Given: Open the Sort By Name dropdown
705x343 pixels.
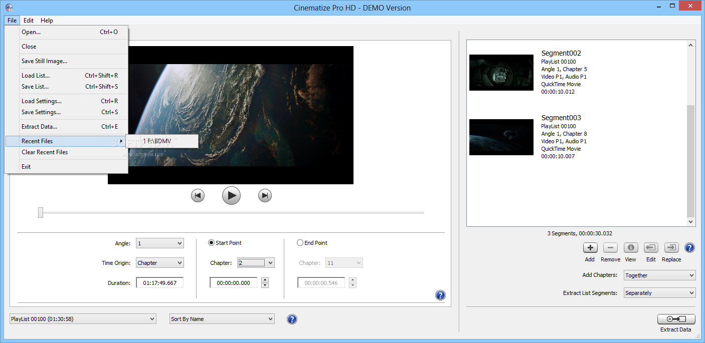Looking at the screenshot, I should (222, 319).
